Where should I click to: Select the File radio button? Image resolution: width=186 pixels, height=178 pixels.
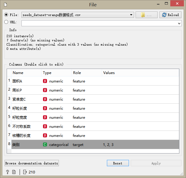coord(6,15)
